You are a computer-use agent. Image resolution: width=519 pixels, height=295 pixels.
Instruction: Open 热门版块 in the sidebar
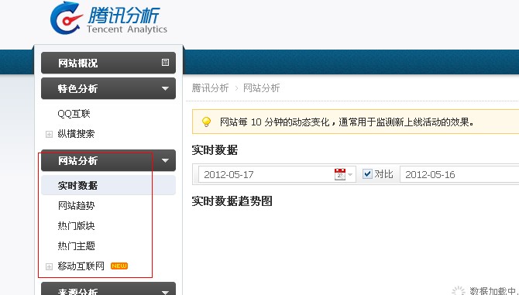click(76, 226)
